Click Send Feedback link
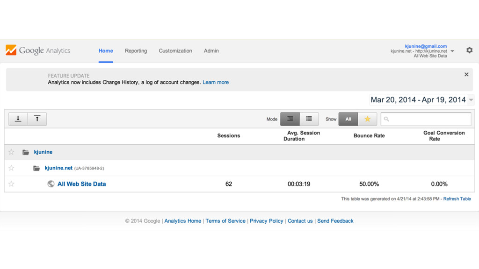This screenshot has height=269, width=479. pos(335,221)
